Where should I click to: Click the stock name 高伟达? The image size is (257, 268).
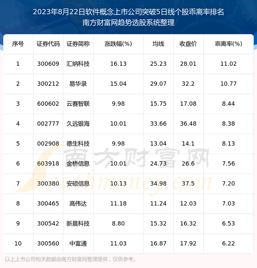pos(78,203)
